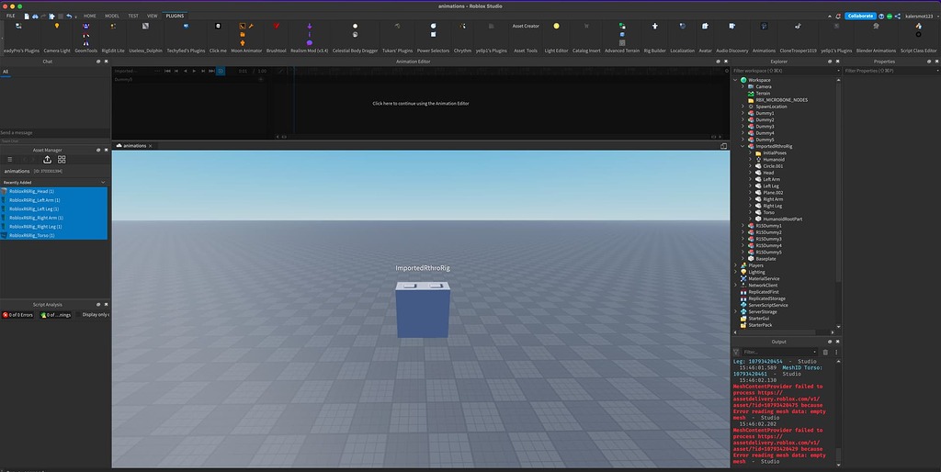Select the Torso part in Explorer

769,212
